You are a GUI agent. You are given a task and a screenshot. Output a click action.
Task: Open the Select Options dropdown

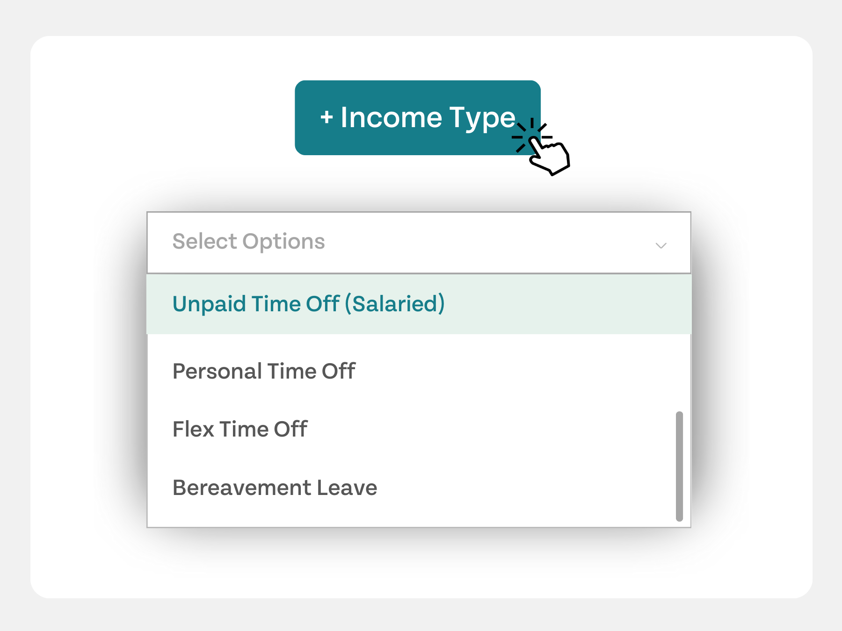click(418, 243)
